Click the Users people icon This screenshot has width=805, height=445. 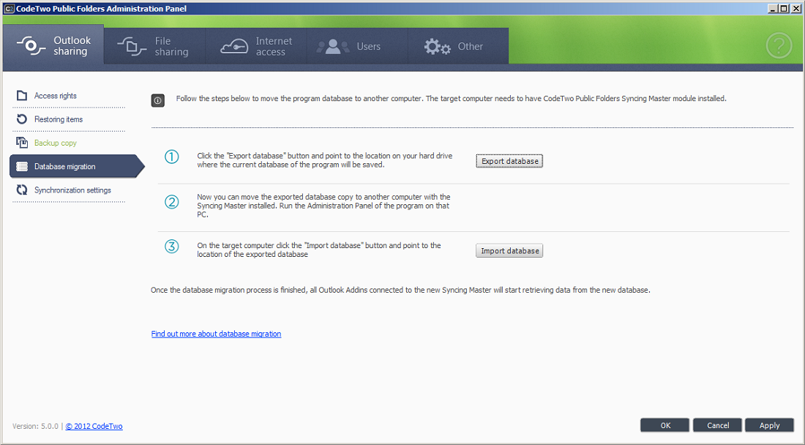(x=333, y=47)
